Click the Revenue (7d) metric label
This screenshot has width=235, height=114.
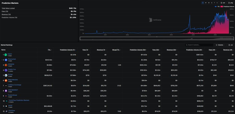coord(6,14)
